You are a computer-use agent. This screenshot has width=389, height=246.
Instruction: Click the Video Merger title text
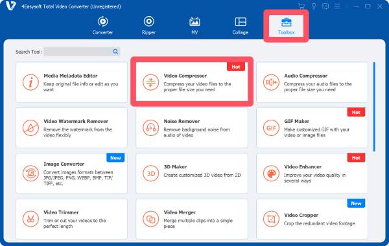[180, 212]
